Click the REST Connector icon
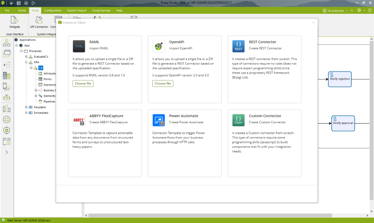 [x=238, y=46]
